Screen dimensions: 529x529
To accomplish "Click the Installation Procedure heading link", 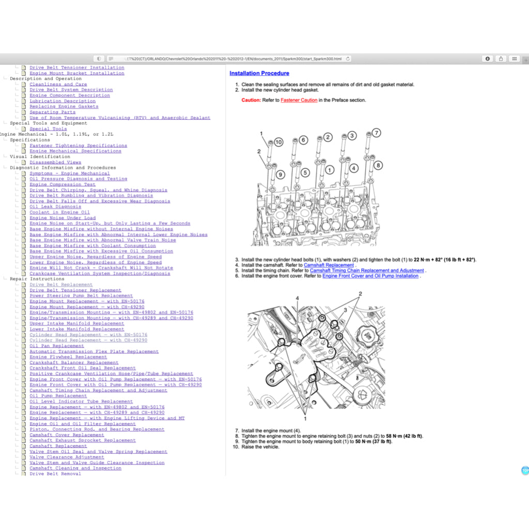I will point(259,73).
